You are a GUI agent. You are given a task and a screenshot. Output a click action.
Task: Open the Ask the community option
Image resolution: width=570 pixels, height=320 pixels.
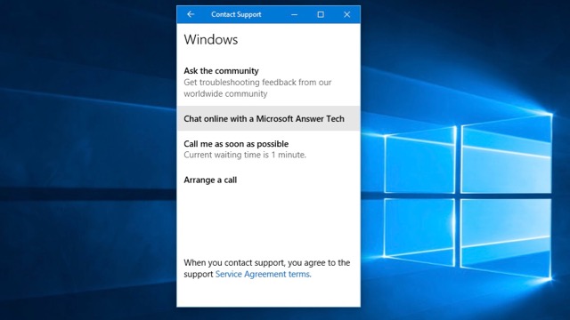coord(268,82)
